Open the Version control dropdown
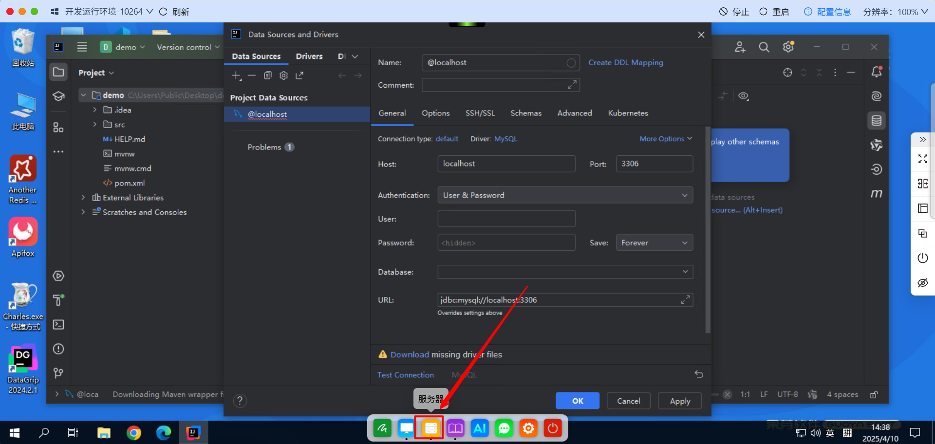Viewport: 935px width, 444px height. (x=188, y=47)
